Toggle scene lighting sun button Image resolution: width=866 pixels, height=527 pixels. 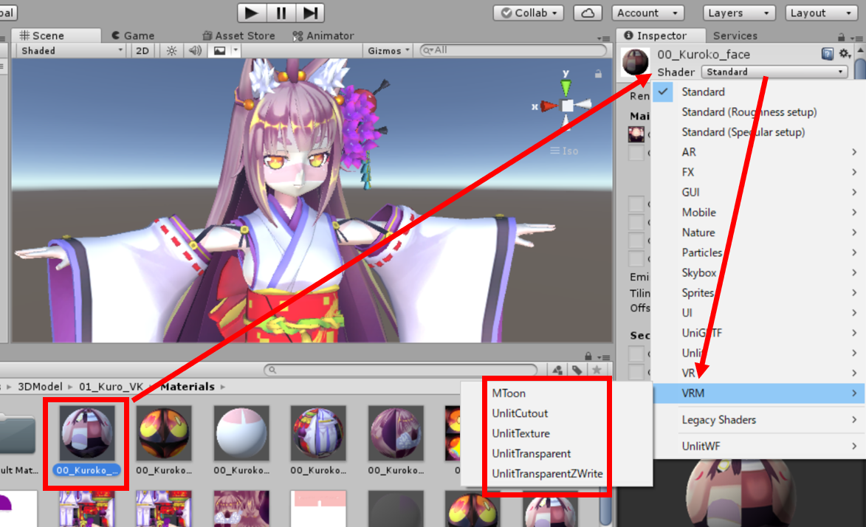click(171, 51)
